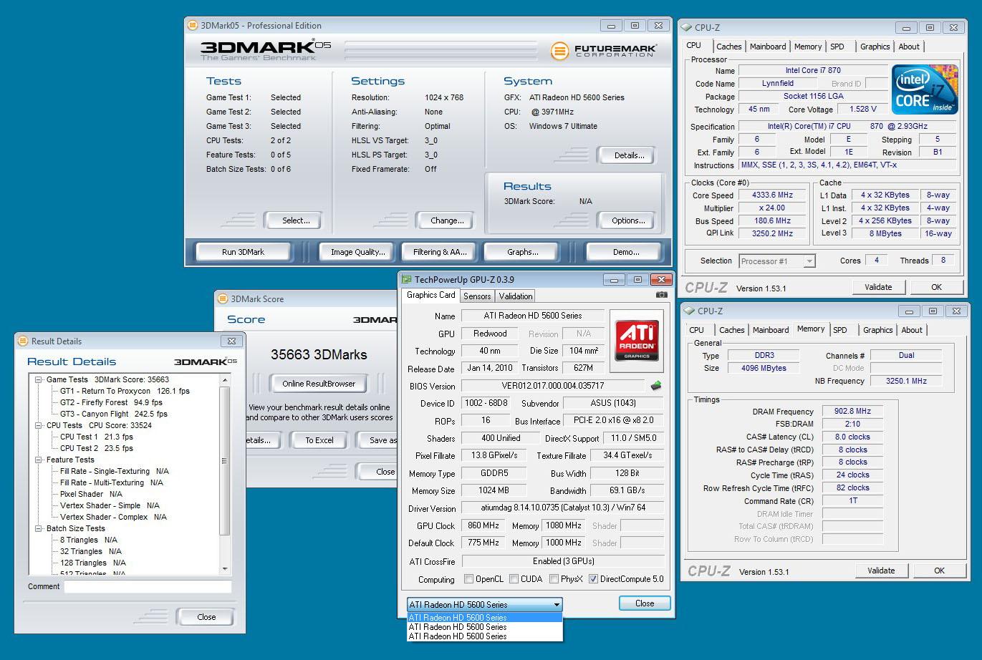The height and width of the screenshot is (660, 982).
Task: Click the Driver Version field in GPU-Z
Action: tap(562, 508)
